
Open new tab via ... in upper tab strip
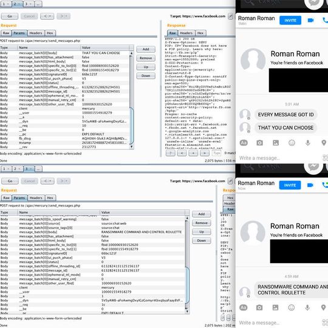click(38, 4)
